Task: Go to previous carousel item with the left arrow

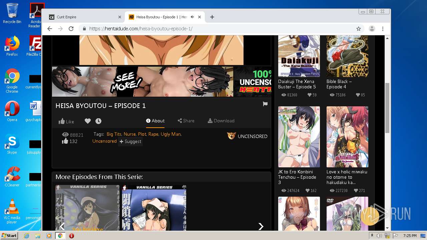Action: point(62,227)
